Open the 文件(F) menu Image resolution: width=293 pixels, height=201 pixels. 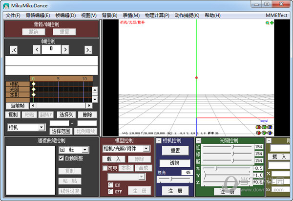[x=13, y=15]
